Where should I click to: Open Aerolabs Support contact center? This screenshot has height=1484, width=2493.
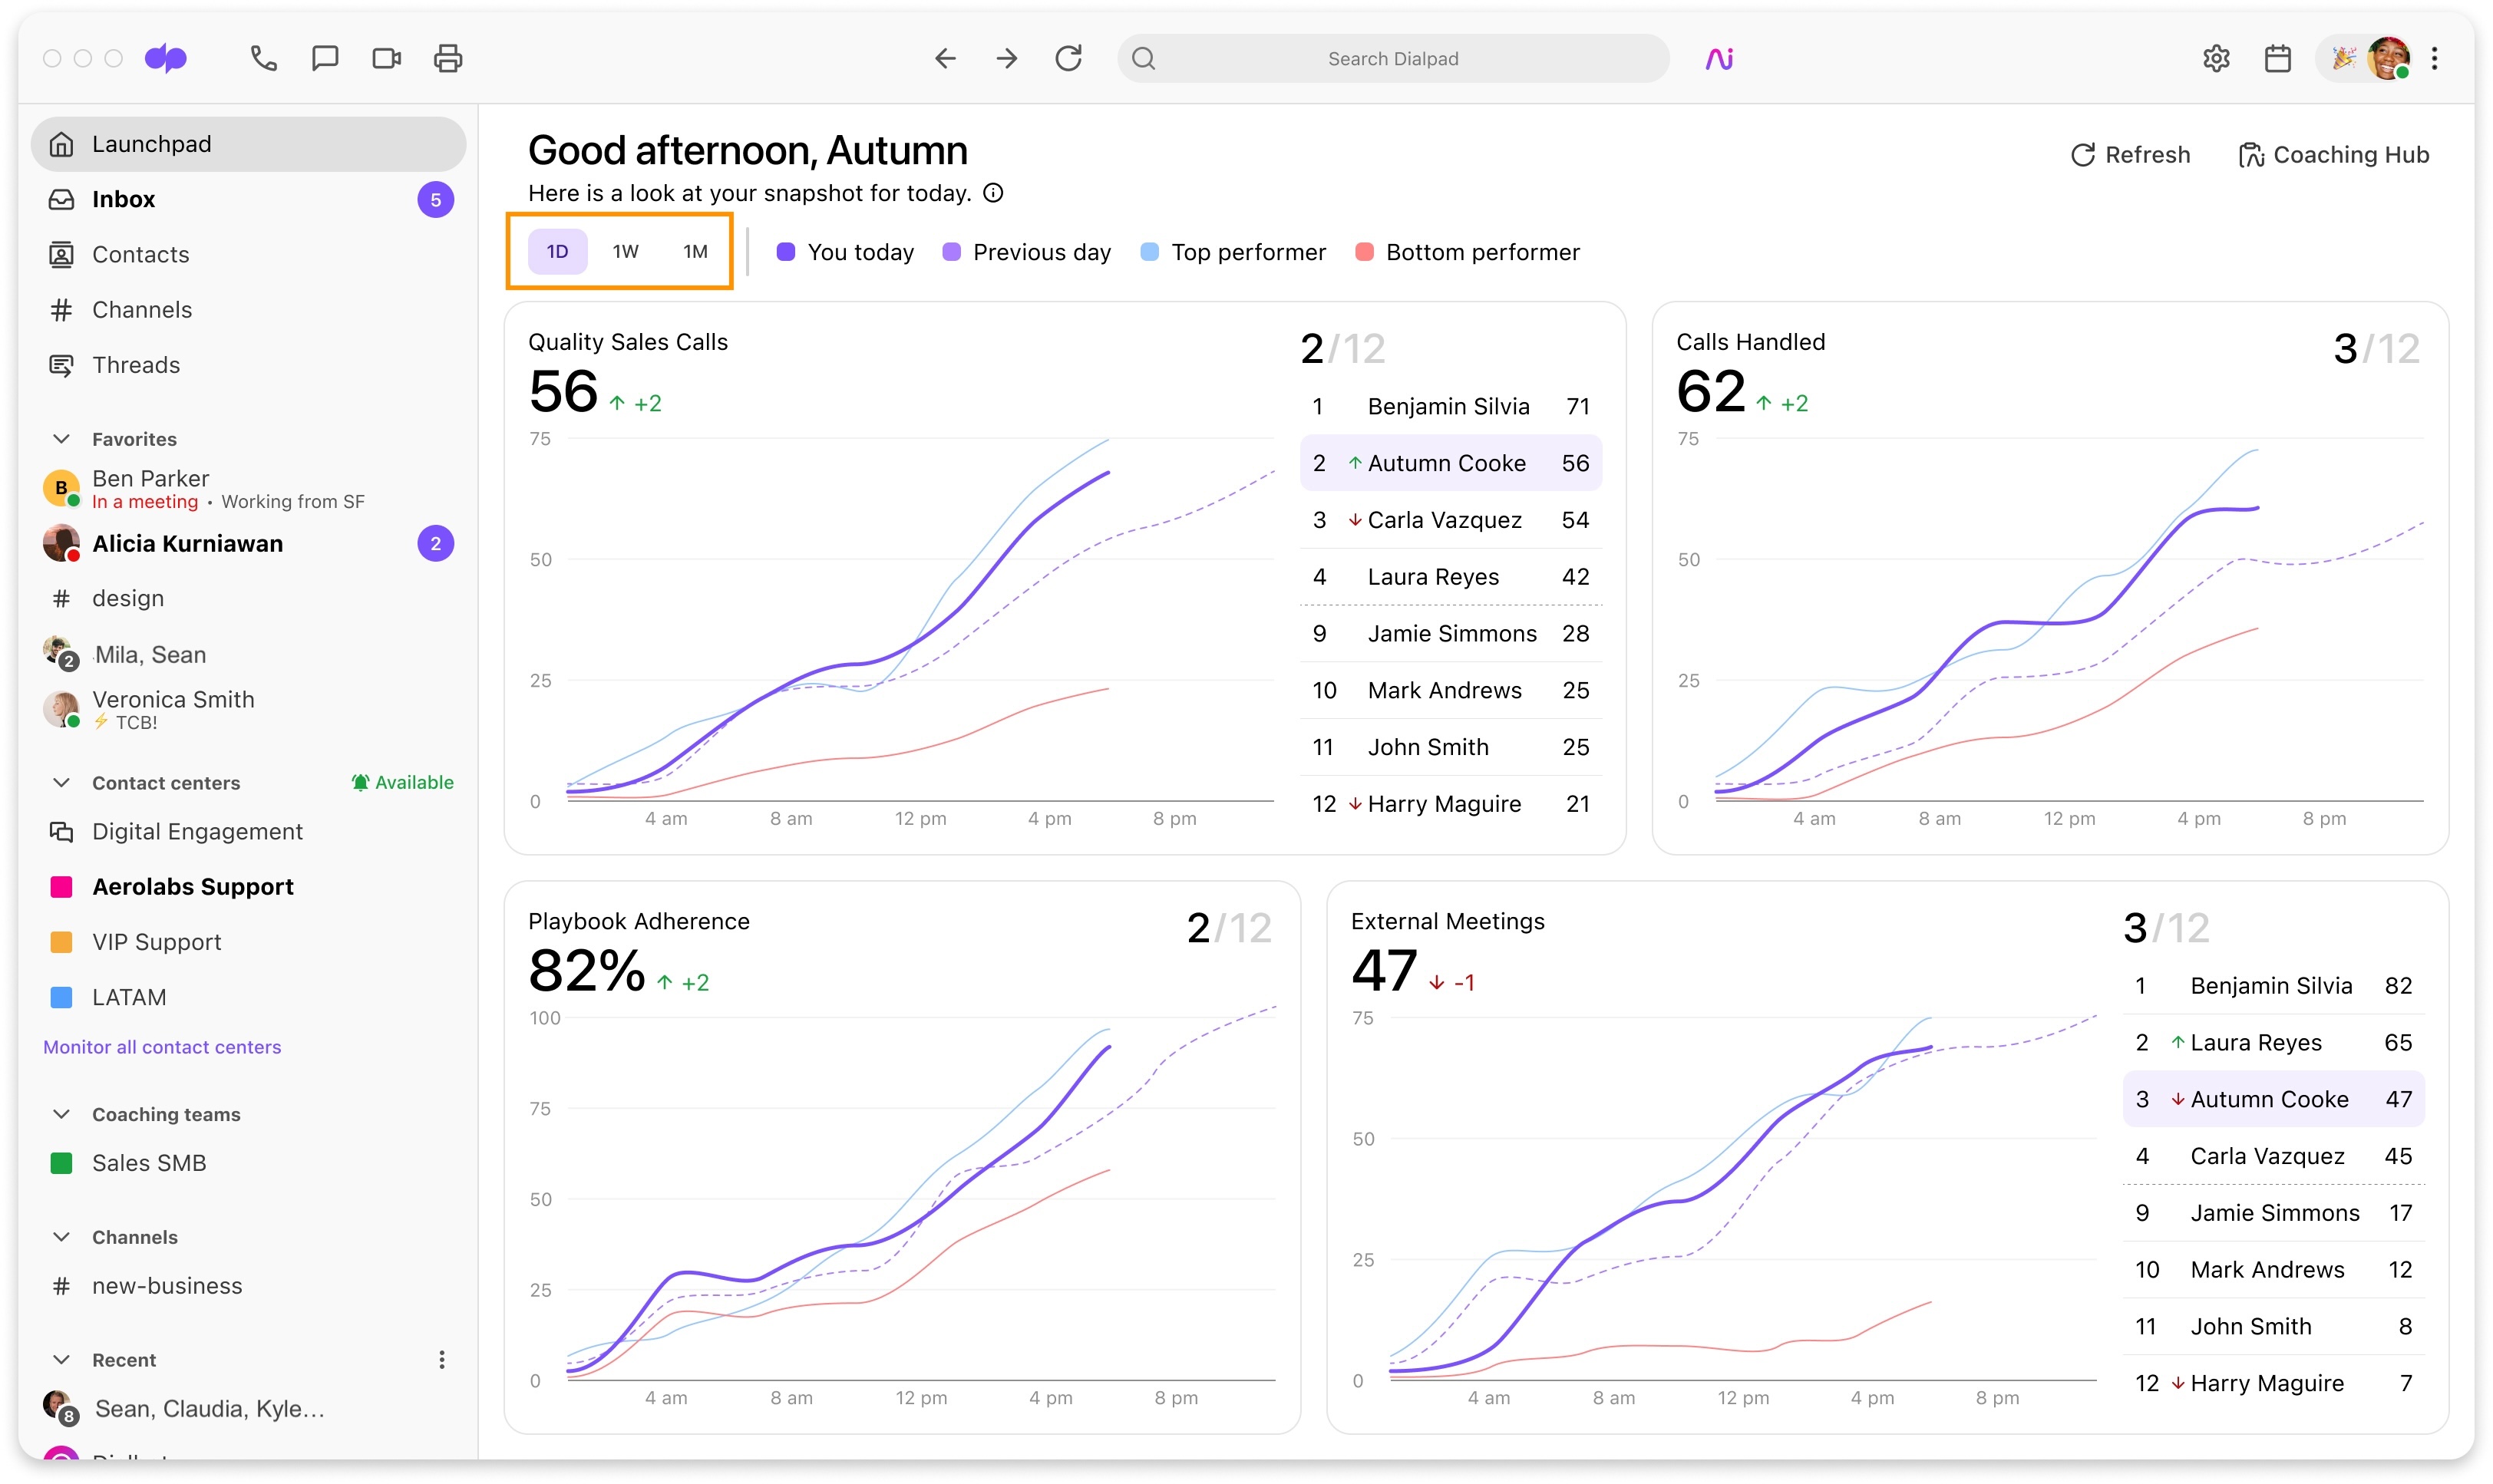(x=248, y=887)
